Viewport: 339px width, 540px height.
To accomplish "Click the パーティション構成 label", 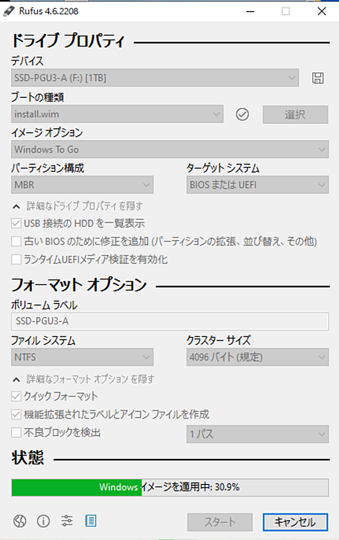I will tap(47, 168).
